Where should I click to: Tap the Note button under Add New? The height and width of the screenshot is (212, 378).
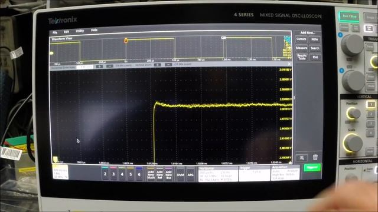(x=315, y=39)
